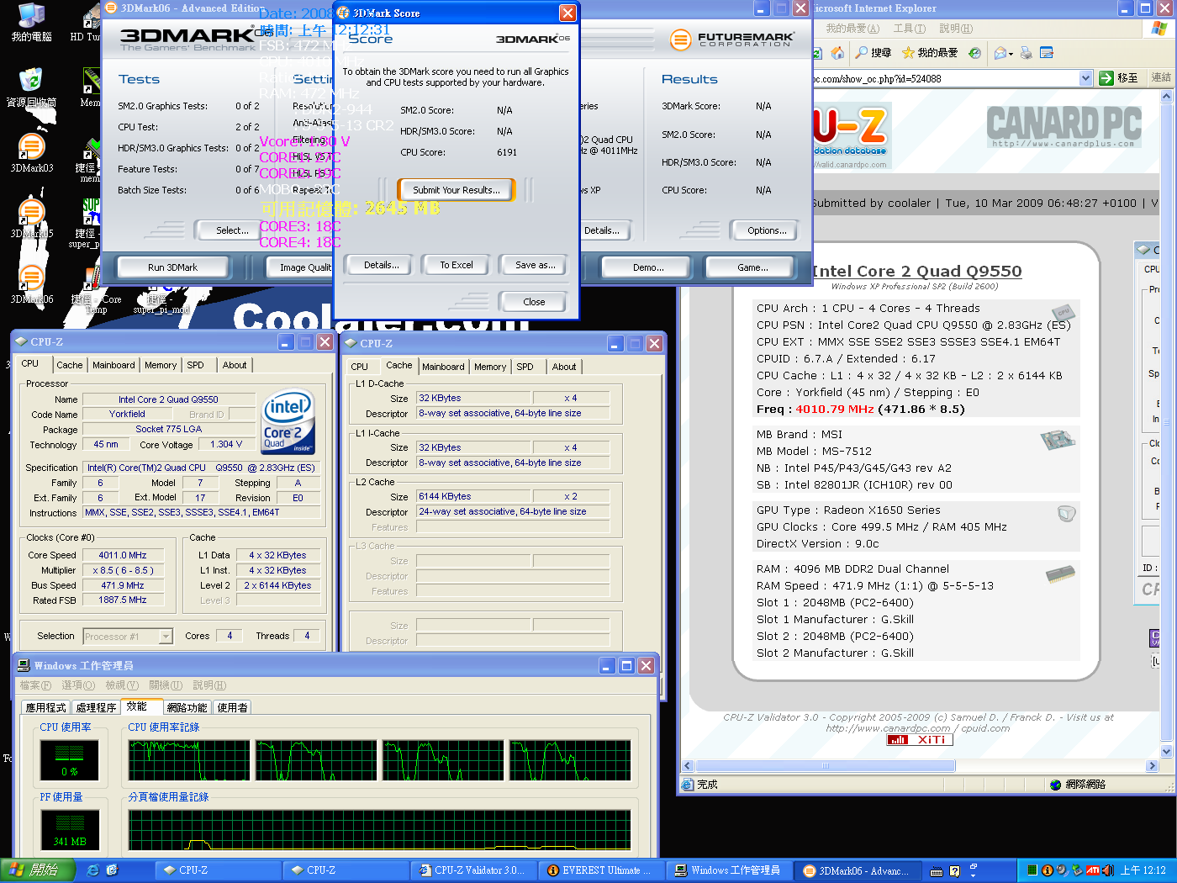Expand the IE address bar dropdown
This screenshot has width=1177, height=883.
pyautogui.click(x=1085, y=78)
